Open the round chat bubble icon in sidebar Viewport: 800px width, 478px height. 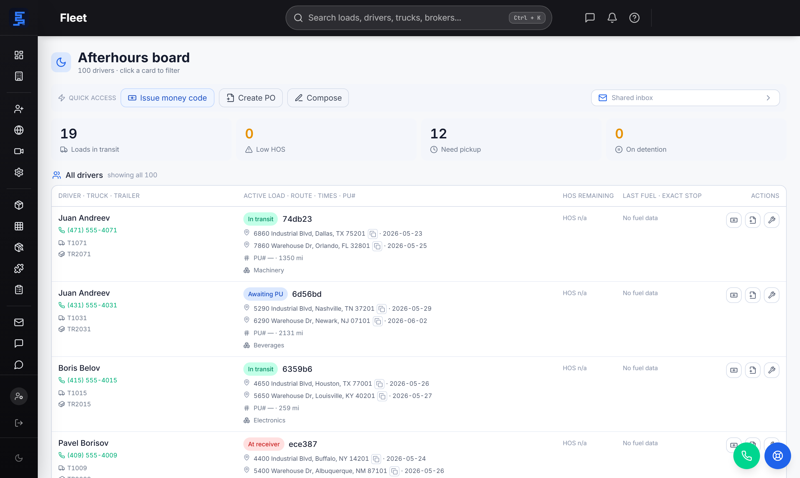click(19, 365)
